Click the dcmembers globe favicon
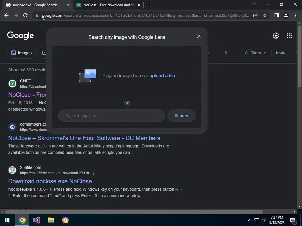Viewport: 302px width, 226px height. [x=12, y=127]
